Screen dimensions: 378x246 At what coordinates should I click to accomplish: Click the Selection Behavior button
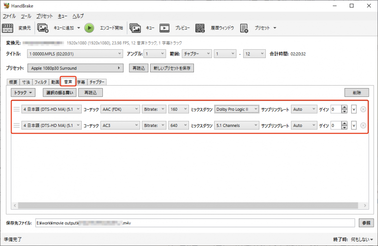(x=60, y=92)
